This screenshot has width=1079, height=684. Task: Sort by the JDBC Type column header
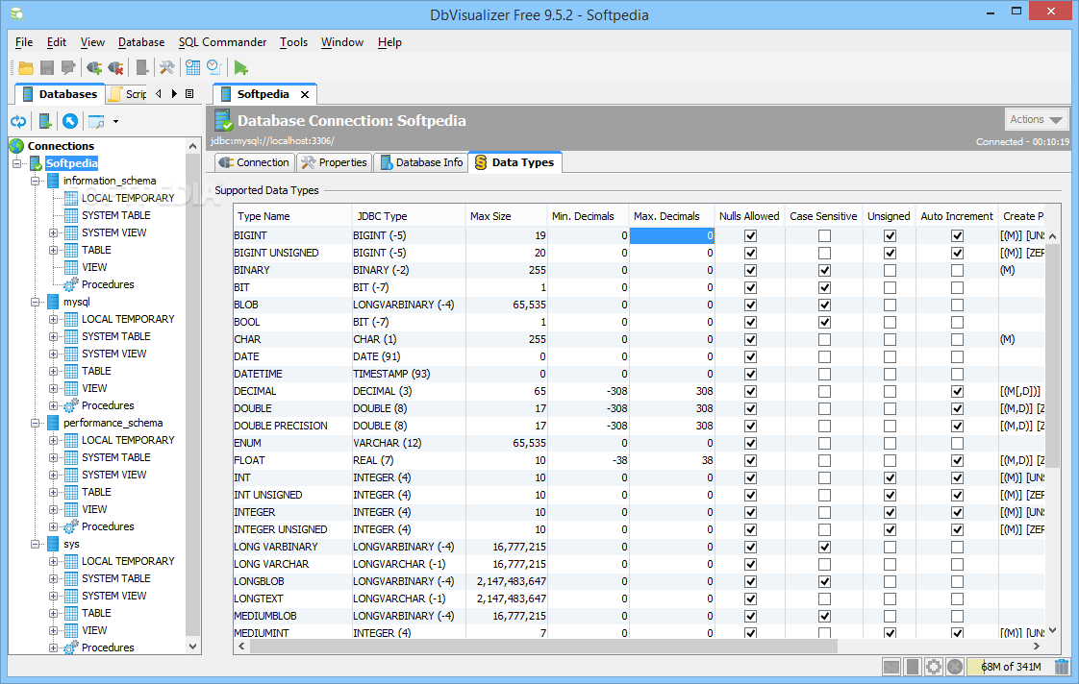(x=408, y=216)
